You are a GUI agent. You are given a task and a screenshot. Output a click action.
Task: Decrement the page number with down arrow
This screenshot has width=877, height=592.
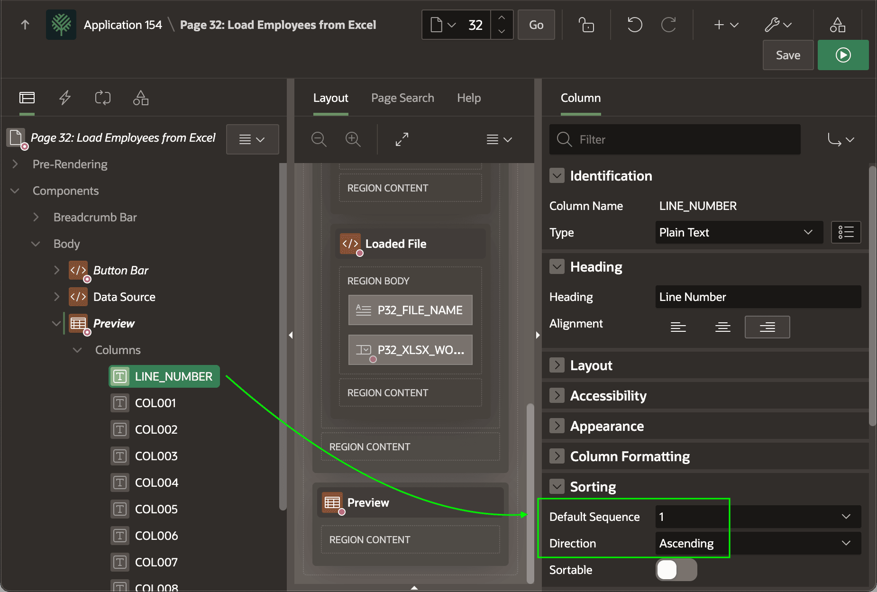point(502,31)
